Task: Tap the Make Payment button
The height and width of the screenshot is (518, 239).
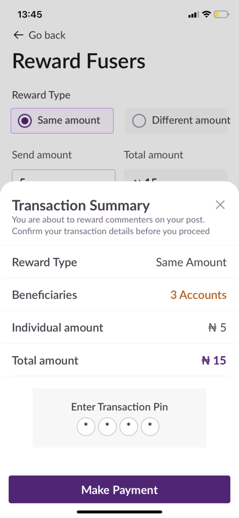Action: point(119,489)
